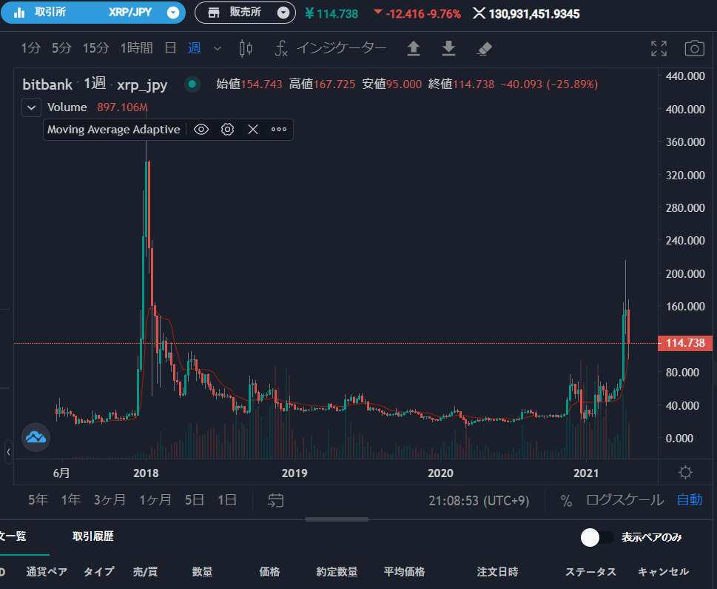Open the candlestick chart type selector

point(246,48)
